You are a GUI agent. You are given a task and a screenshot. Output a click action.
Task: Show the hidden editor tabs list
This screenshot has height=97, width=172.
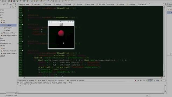pyautogui.click(x=149, y=4)
